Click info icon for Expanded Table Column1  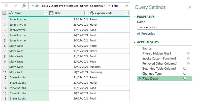click(x=185, y=68)
